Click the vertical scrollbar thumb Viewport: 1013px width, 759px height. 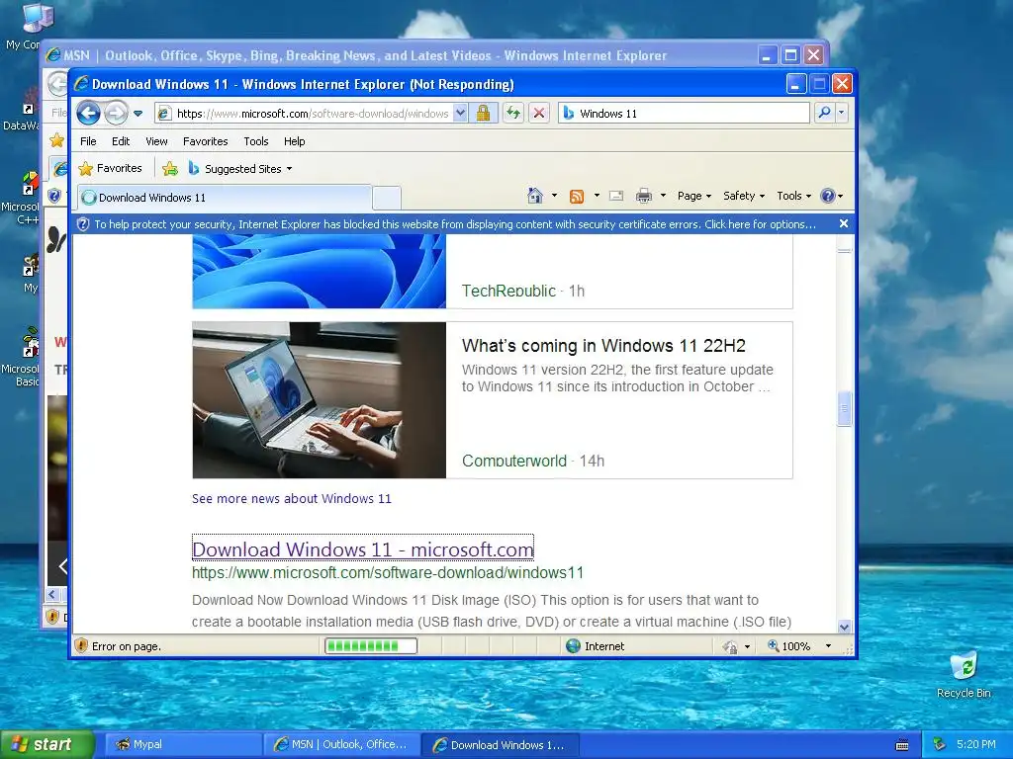(x=844, y=408)
